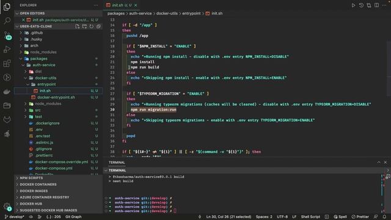The height and width of the screenshot is (220, 391).
Task: Refresh the Explorer file tree
Action: 92,26
